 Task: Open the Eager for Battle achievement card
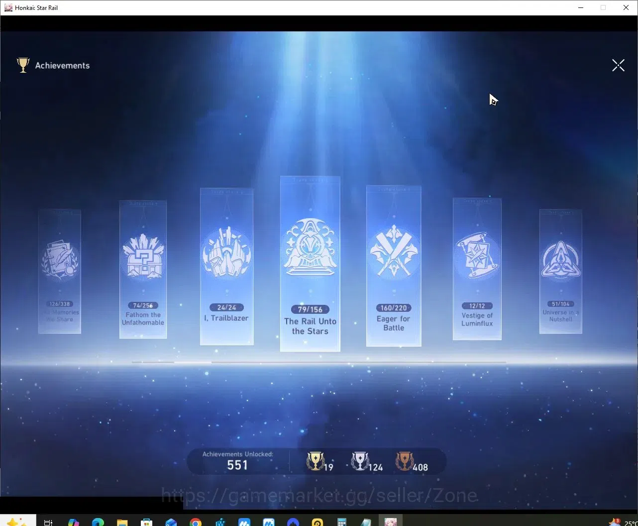click(394, 266)
